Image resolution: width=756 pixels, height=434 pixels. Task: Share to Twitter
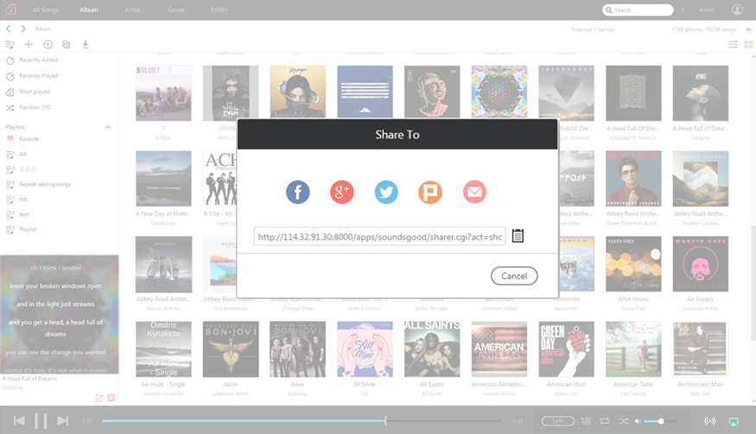coord(386,192)
